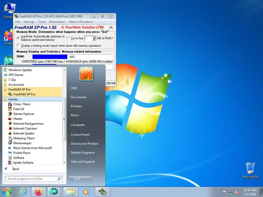Switch to FreeRAM XP Pro taskbar button
The width and height of the screenshot is (263, 197).
tap(102, 192)
